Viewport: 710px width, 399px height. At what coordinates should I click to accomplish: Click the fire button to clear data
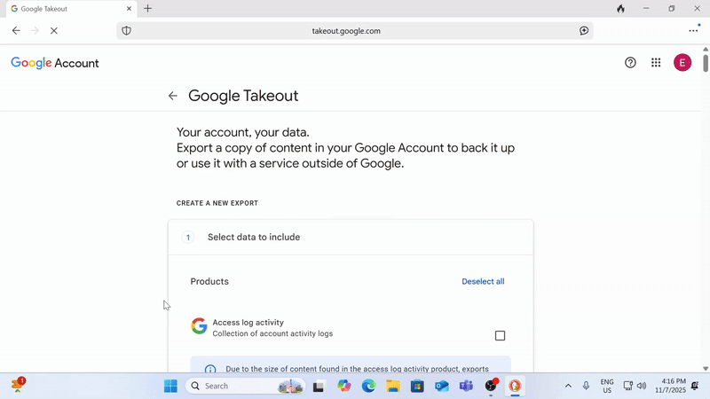click(620, 9)
